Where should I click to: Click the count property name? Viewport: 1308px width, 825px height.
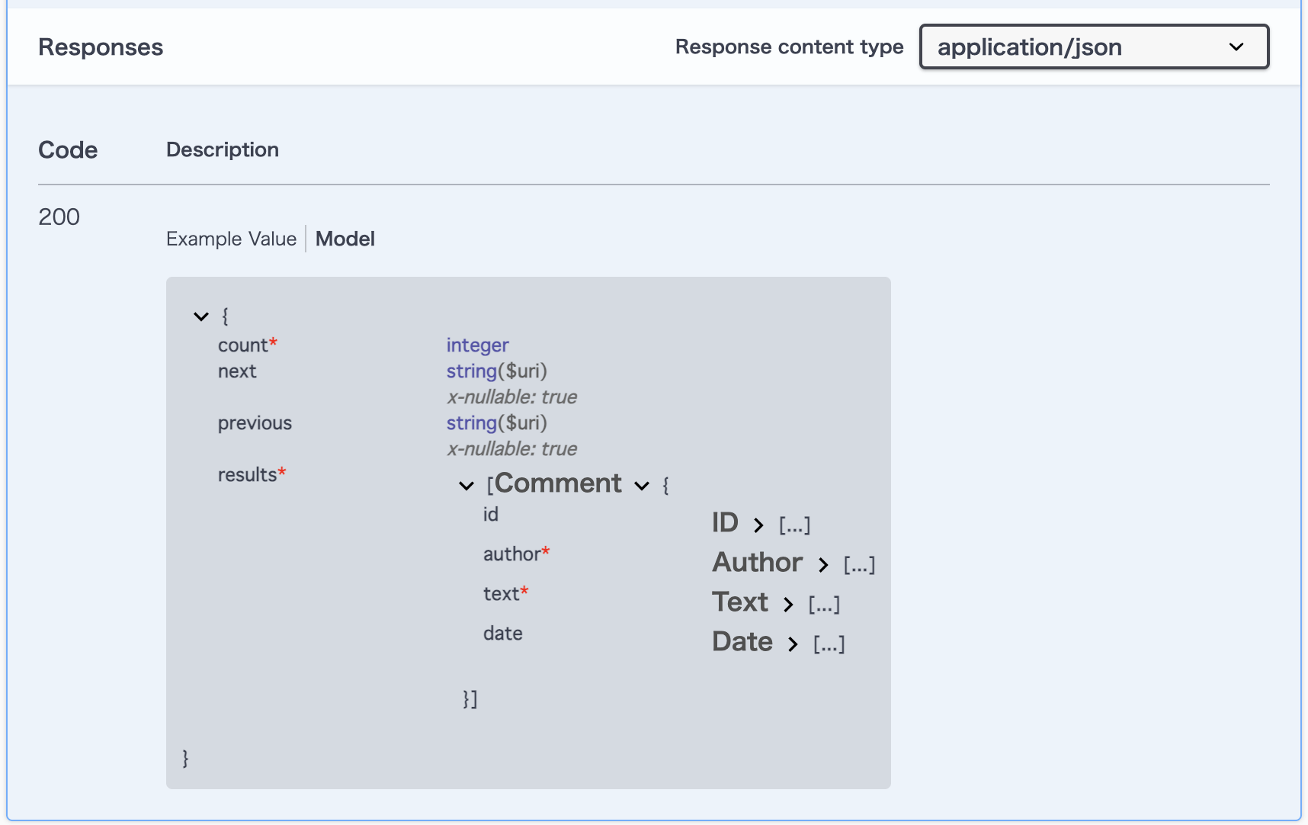click(x=243, y=345)
